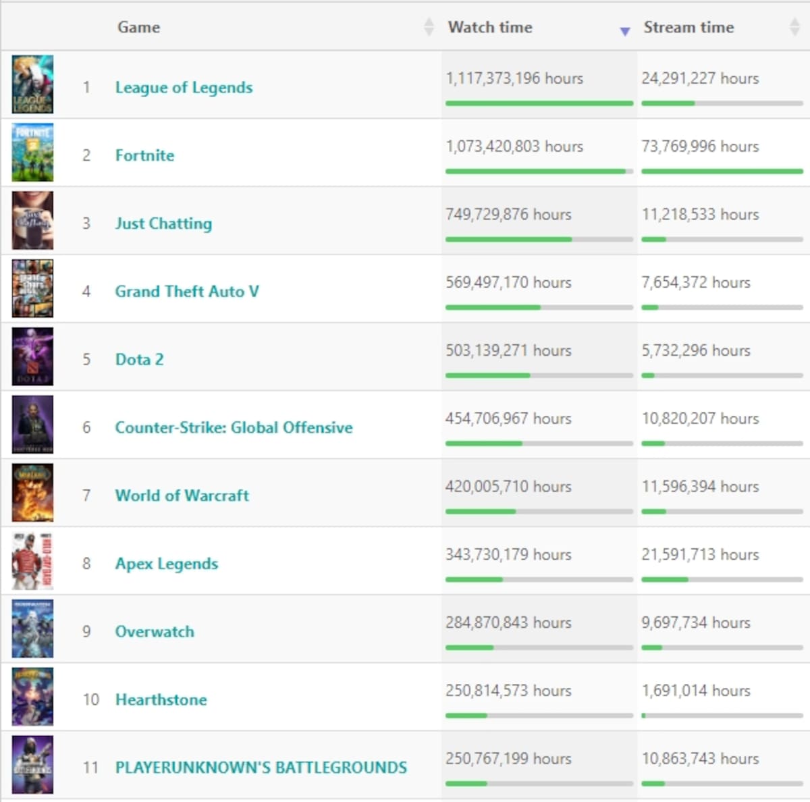Viewport: 810px width, 802px height.
Task: Sort by Watch time column header
Action: tap(490, 27)
